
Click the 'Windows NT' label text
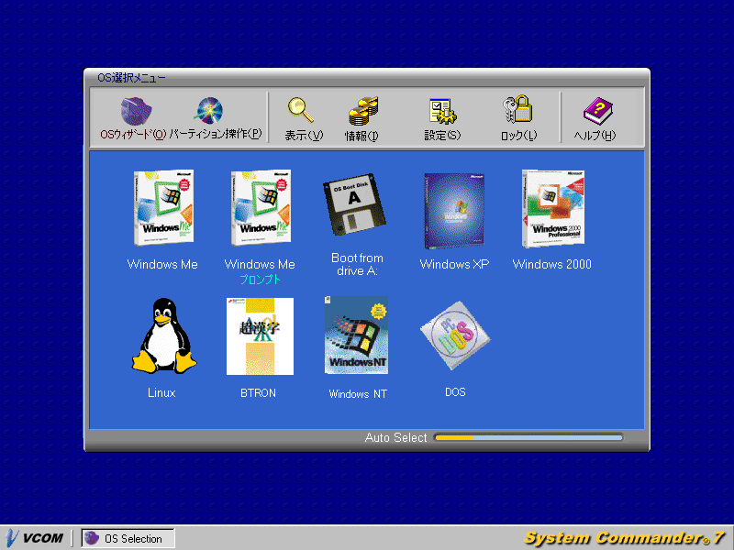pyautogui.click(x=358, y=394)
